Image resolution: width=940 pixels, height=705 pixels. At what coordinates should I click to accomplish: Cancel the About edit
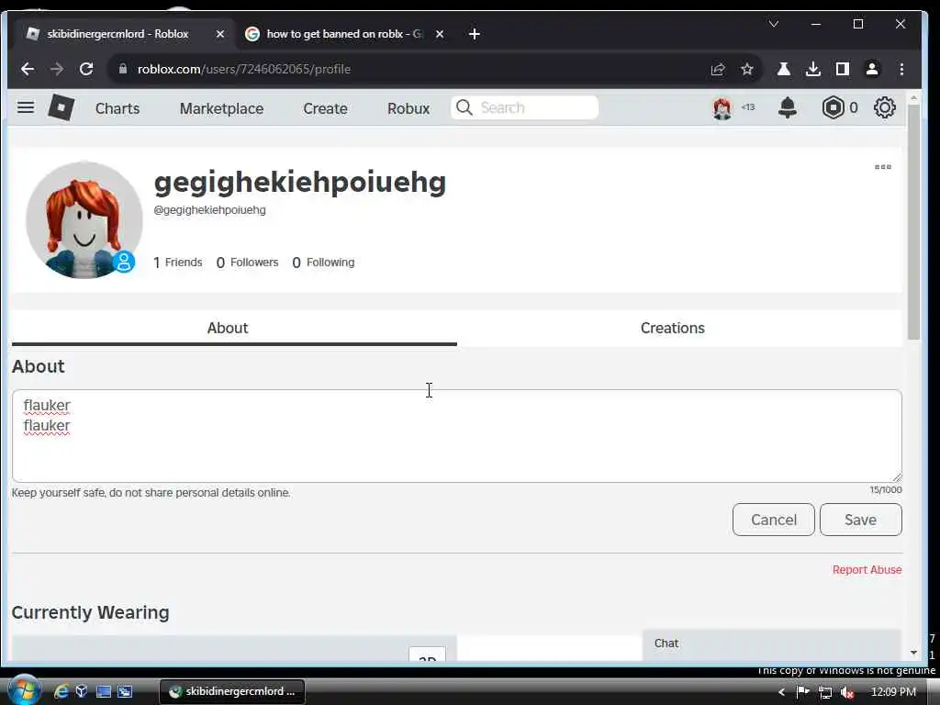[x=773, y=520]
